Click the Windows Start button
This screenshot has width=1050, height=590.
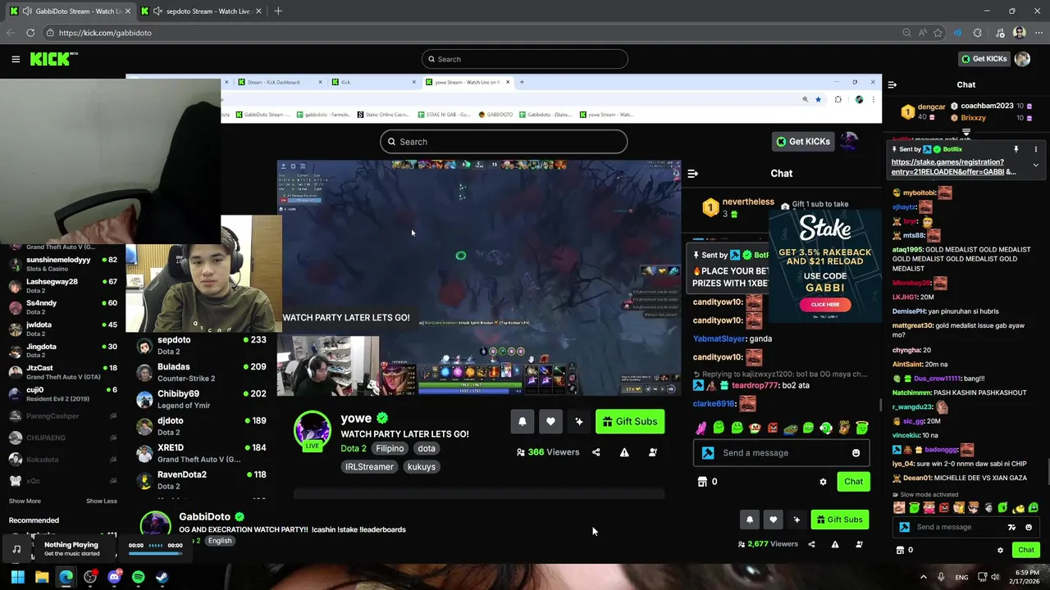pyautogui.click(x=17, y=577)
